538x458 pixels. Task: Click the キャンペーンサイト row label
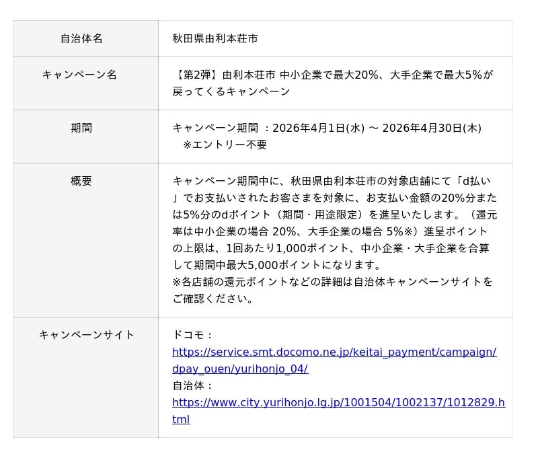tap(87, 335)
